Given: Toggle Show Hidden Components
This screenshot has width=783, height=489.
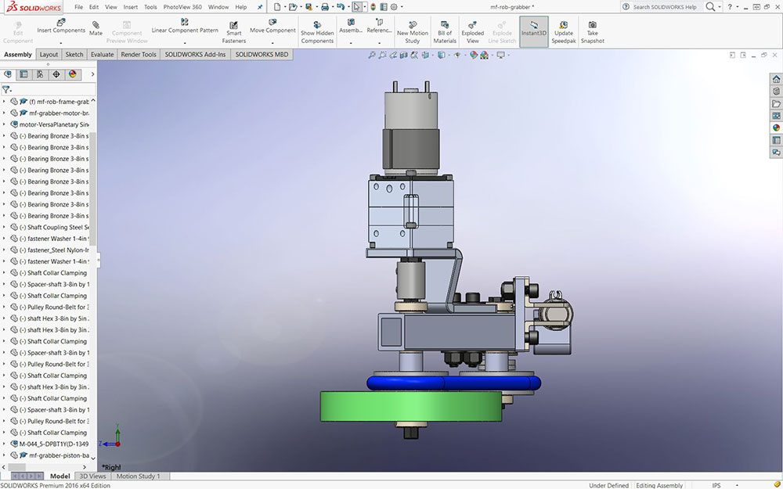Looking at the screenshot, I should tap(317, 30).
